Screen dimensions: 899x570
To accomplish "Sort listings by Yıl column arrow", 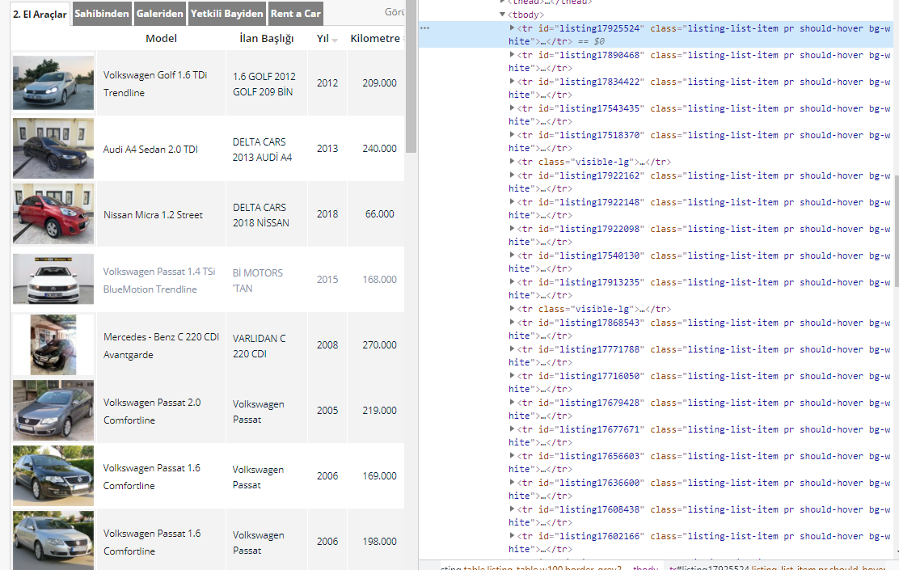I will click(335, 40).
